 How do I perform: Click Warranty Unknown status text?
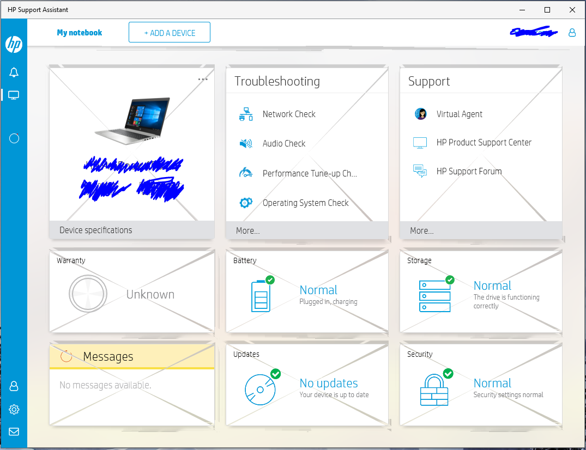[150, 294]
